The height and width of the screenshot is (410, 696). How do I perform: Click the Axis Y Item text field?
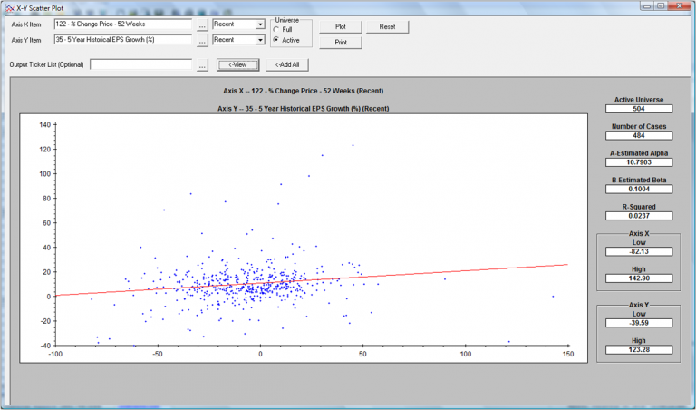tap(122, 40)
